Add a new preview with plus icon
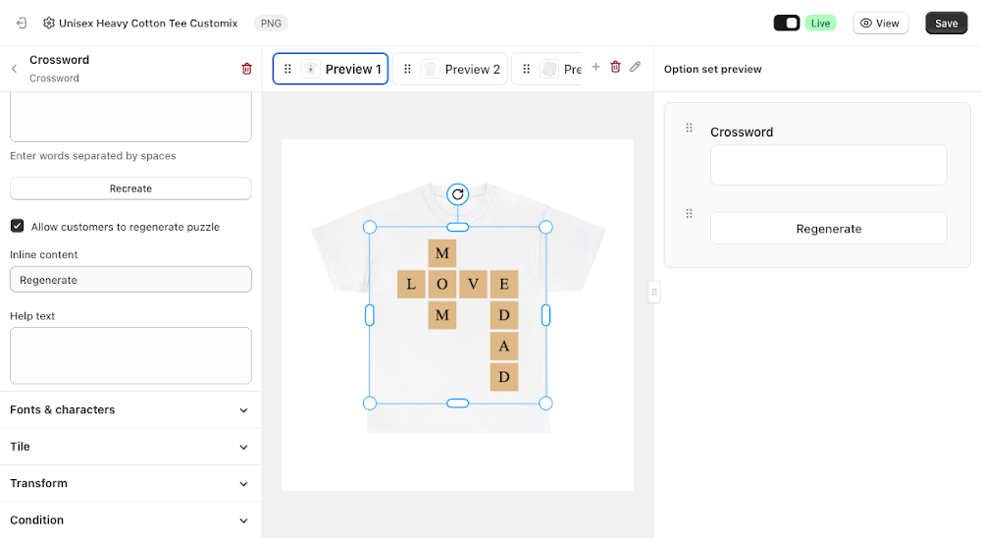 pos(595,67)
